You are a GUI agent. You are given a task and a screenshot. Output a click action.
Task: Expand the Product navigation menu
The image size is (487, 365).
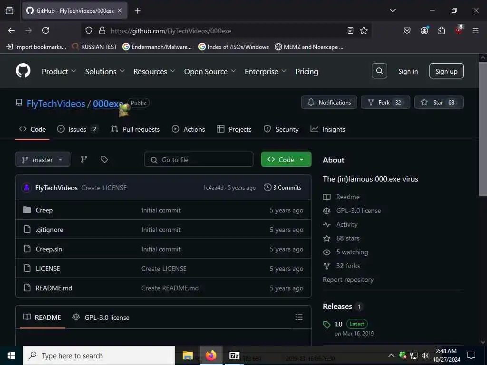pyautogui.click(x=58, y=71)
